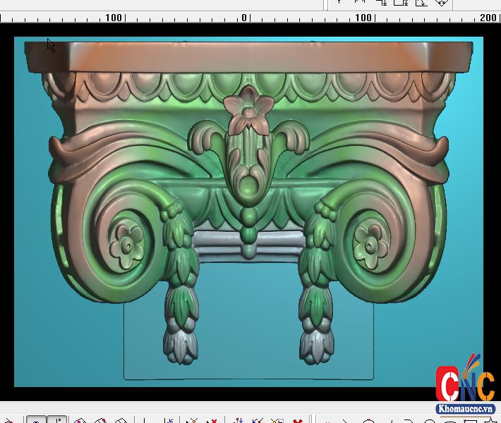The image size is (501, 423).
Task: Click the star shape icon in bottom toolbar
Action: pos(489,420)
